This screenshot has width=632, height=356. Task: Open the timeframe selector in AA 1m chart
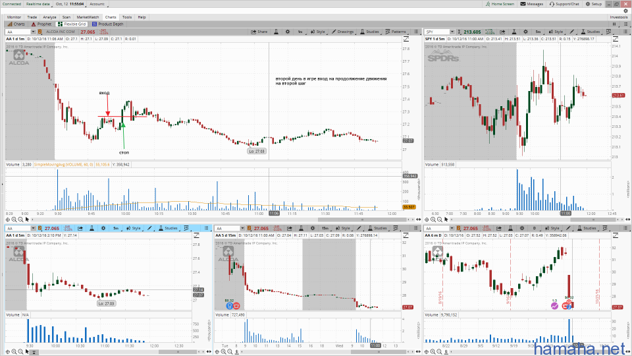[300, 32]
